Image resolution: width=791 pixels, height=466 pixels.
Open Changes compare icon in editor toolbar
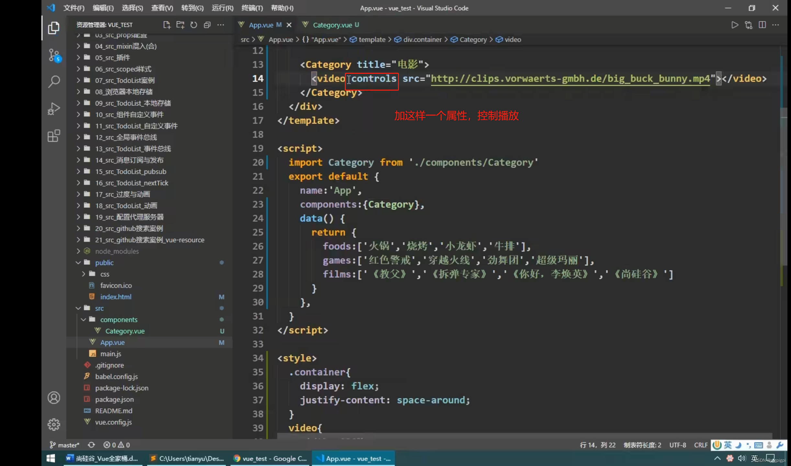point(749,25)
